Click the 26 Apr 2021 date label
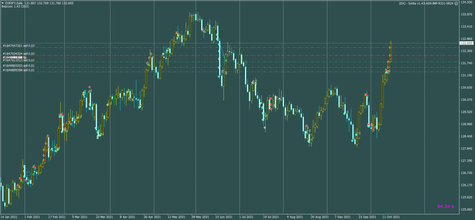This screenshot has height=220, width=475. pos(152,217)
